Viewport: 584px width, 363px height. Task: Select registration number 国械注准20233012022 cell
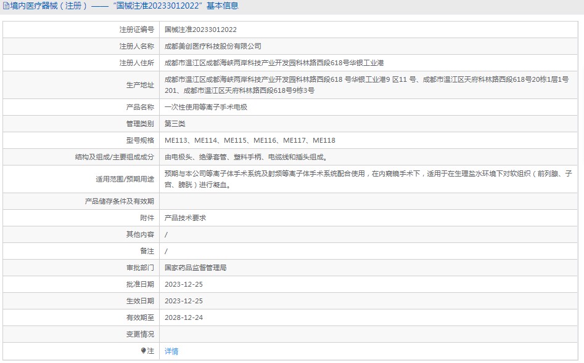201,30
